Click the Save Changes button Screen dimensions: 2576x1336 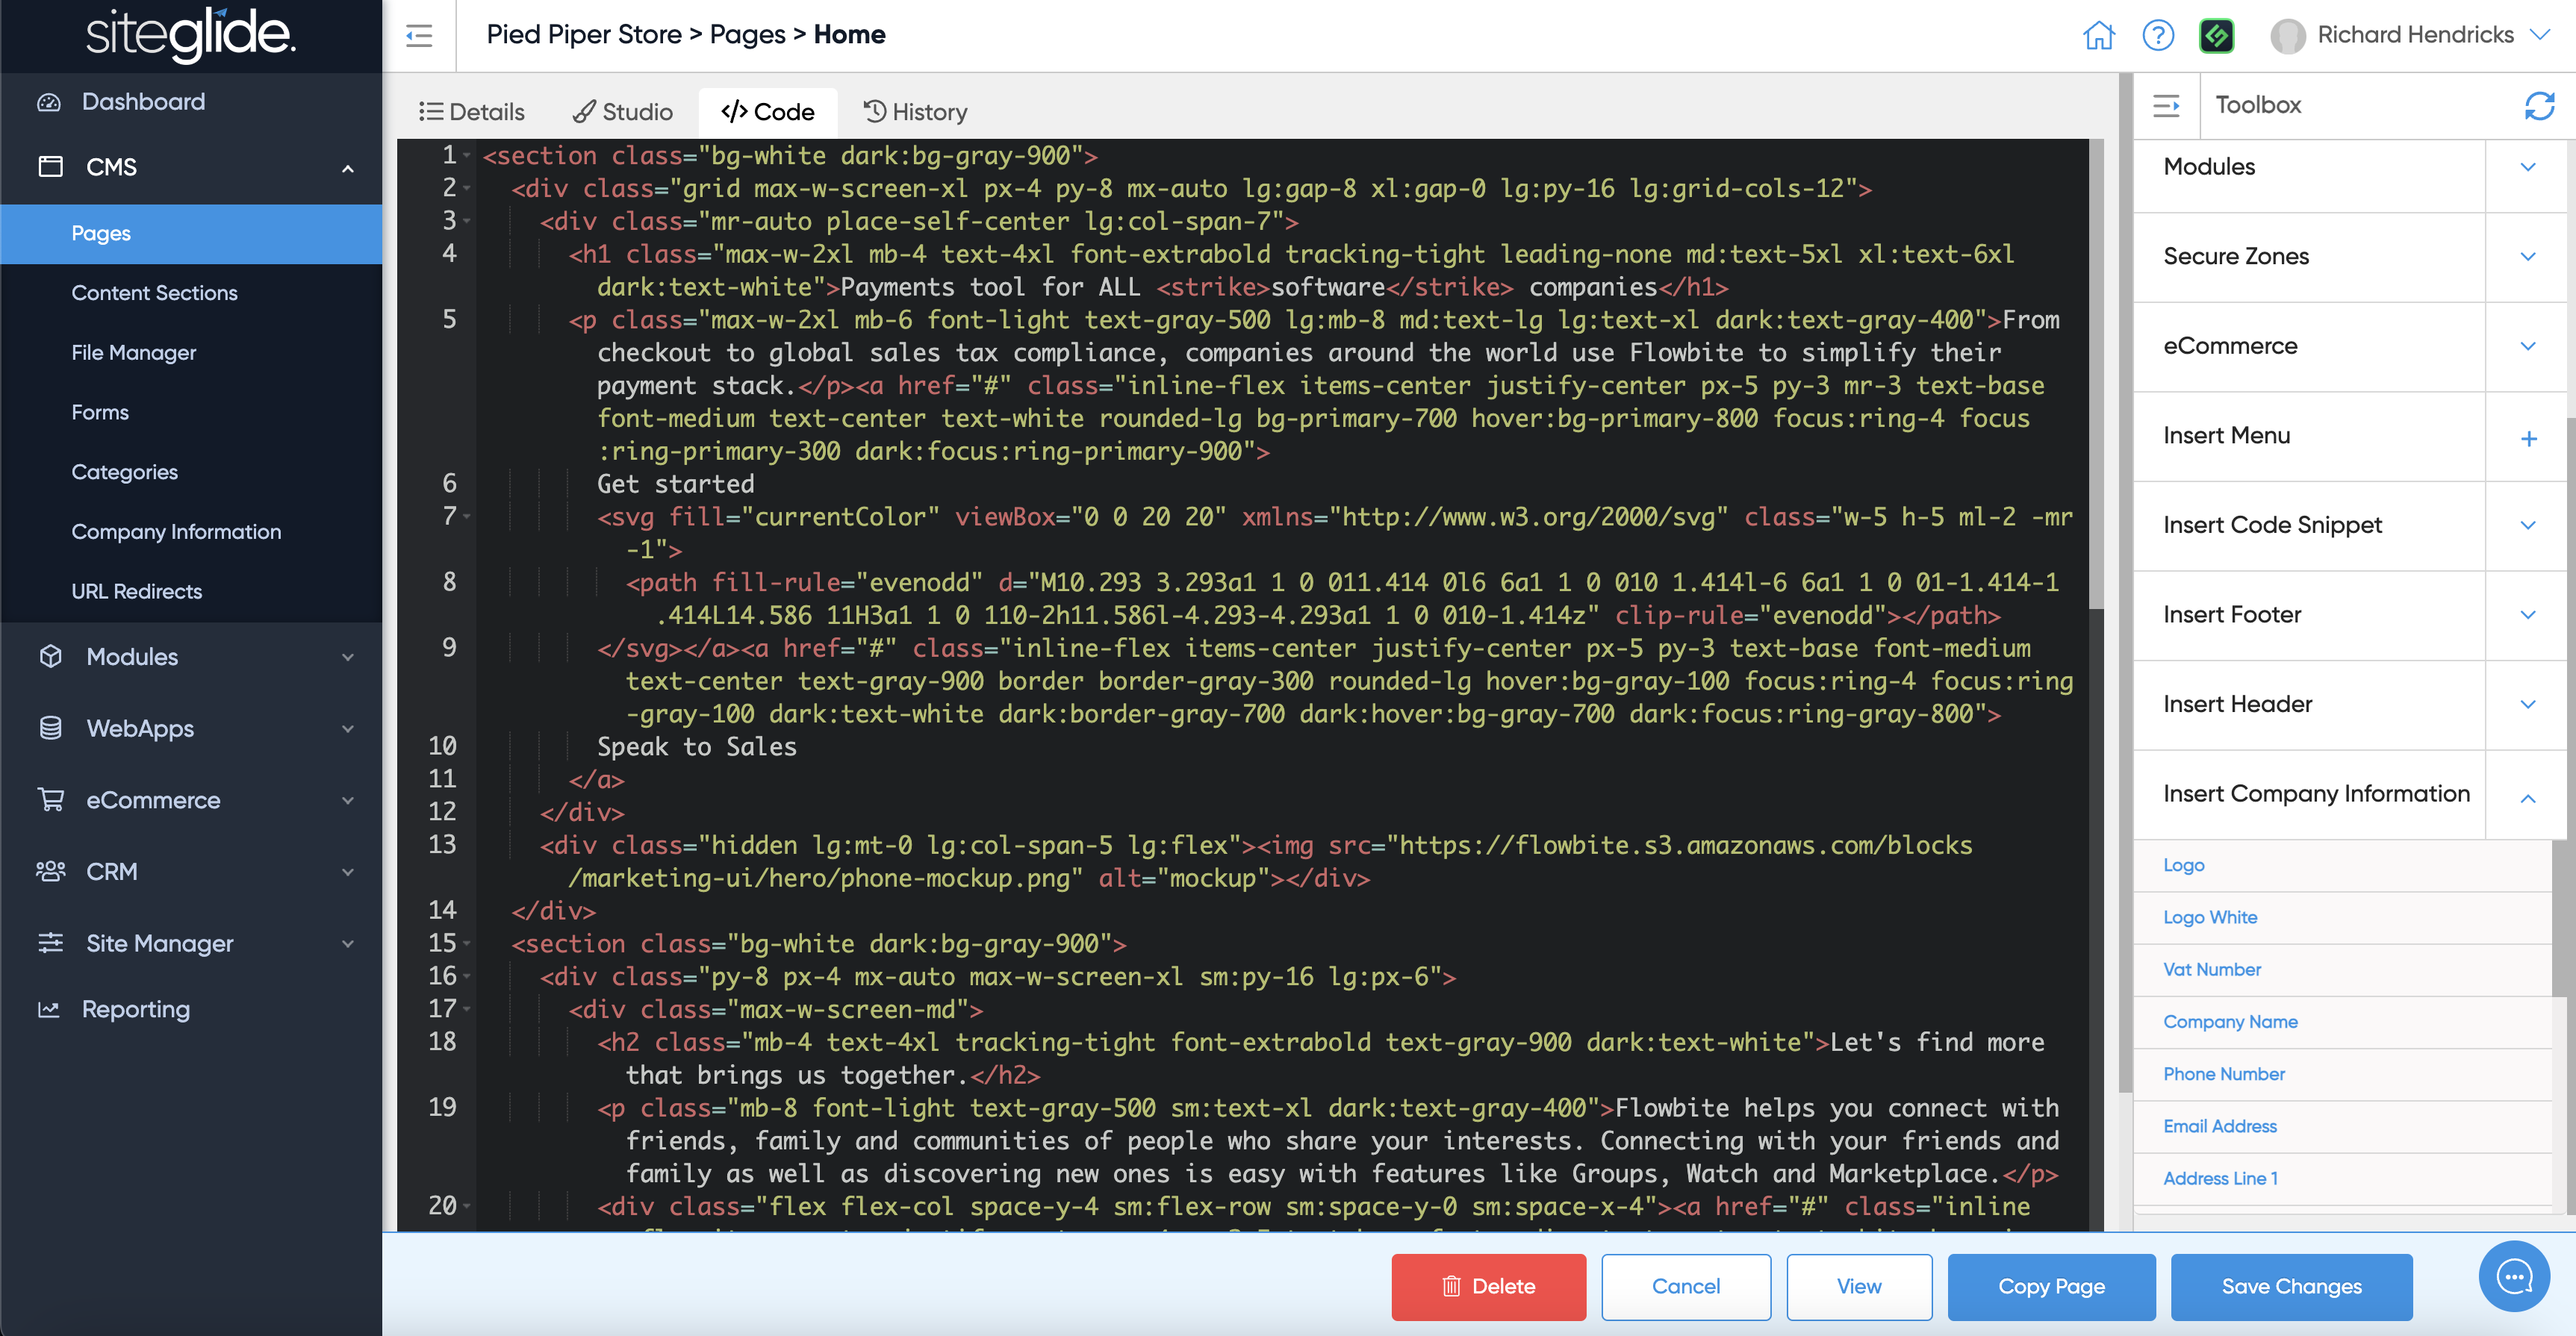(2291, 1286)
